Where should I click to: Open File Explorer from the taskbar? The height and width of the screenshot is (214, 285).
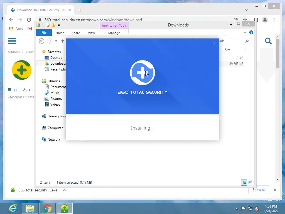pyautogui.click(x=30, y=208)
